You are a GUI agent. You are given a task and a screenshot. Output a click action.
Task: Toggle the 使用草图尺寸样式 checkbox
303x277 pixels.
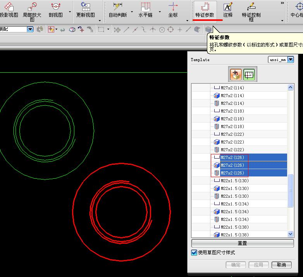coord(194,253)
